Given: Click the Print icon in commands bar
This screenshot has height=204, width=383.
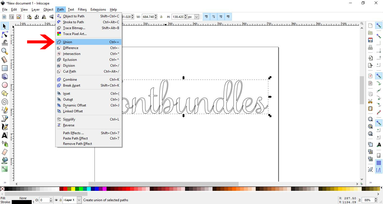Looking at the screenshot, I should pos(370,47).
